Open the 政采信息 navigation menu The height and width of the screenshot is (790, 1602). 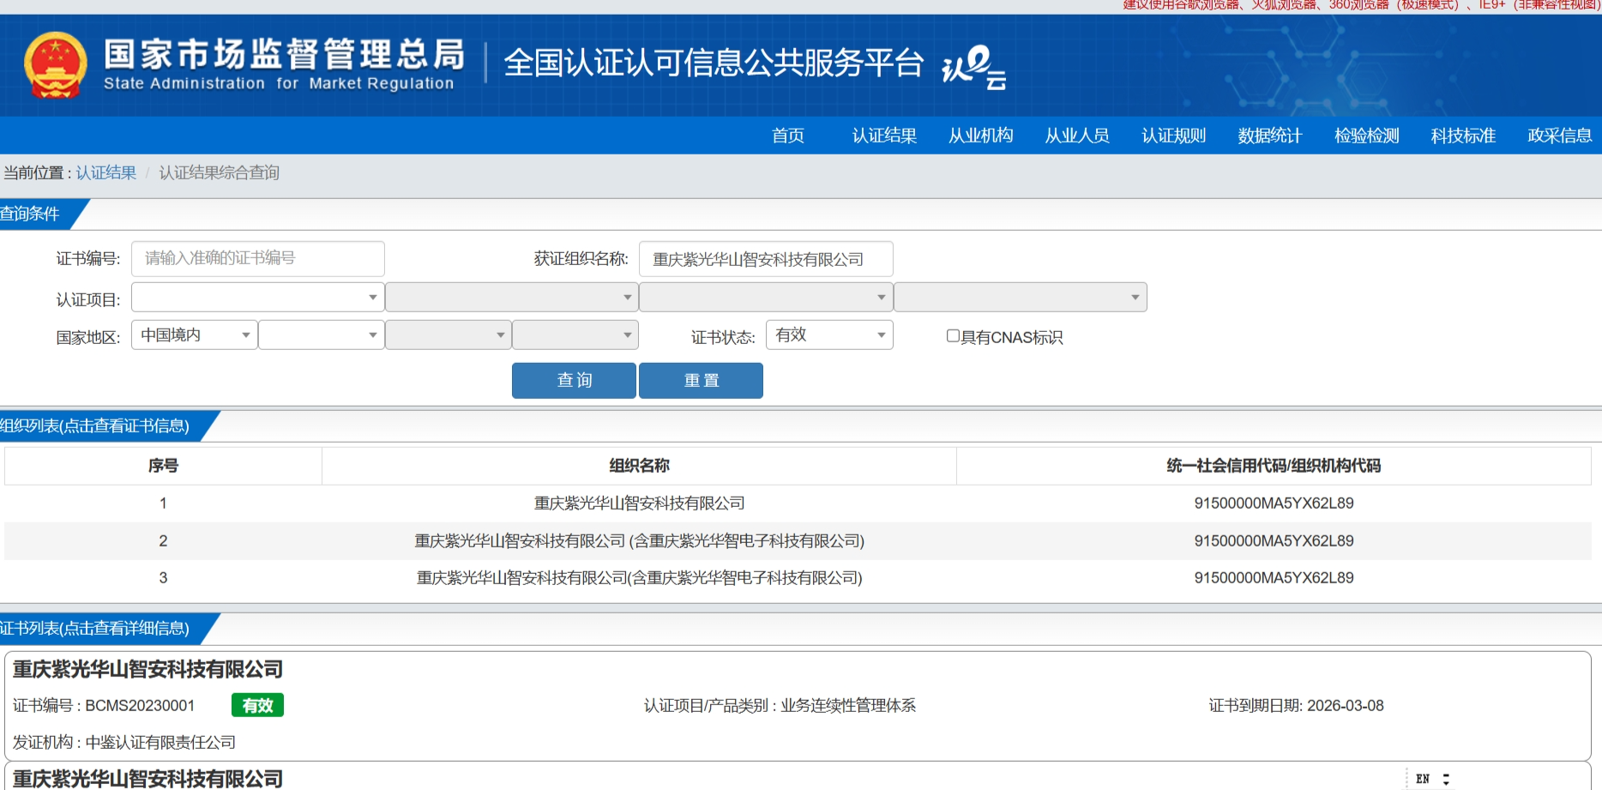(1560, 136)
